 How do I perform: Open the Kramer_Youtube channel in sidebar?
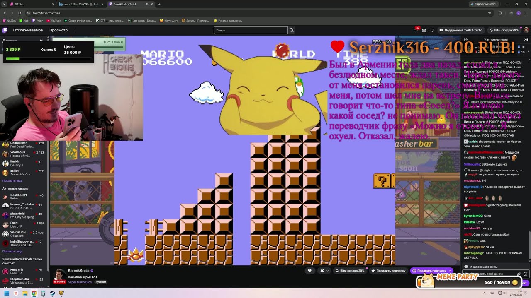point(24,206)
